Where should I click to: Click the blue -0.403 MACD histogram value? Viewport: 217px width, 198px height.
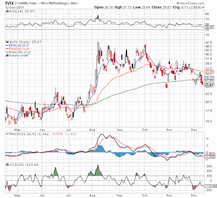(71, 134)
